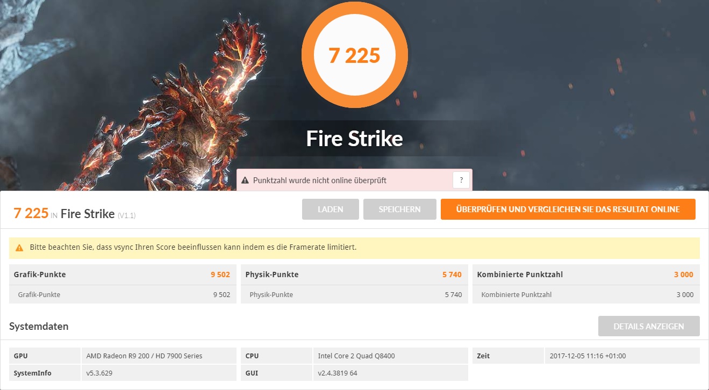Click the GUI label cell
709x390 pixels.
tap(276, 373)
